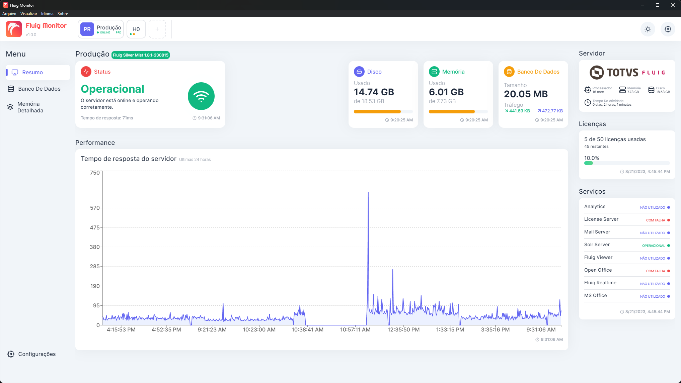The image size is (681, 383).
Task: Select the Produção environment tab
Action: (101, 29)
